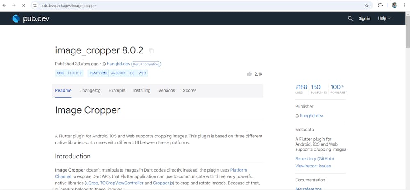Viewport: 410px width, 190px height.
Task: Open site information icon in address bar
Action: [x=35, y=5]
